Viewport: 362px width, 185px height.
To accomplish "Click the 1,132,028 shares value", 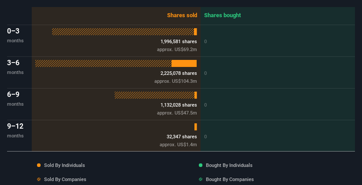I will click(179, 105).
